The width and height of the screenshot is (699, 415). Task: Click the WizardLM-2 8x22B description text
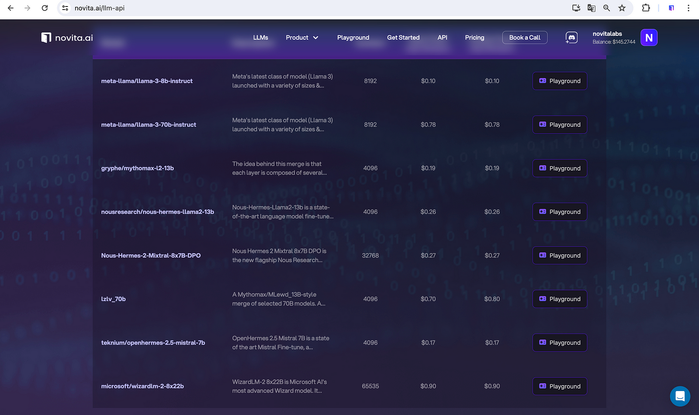point(280,386)
